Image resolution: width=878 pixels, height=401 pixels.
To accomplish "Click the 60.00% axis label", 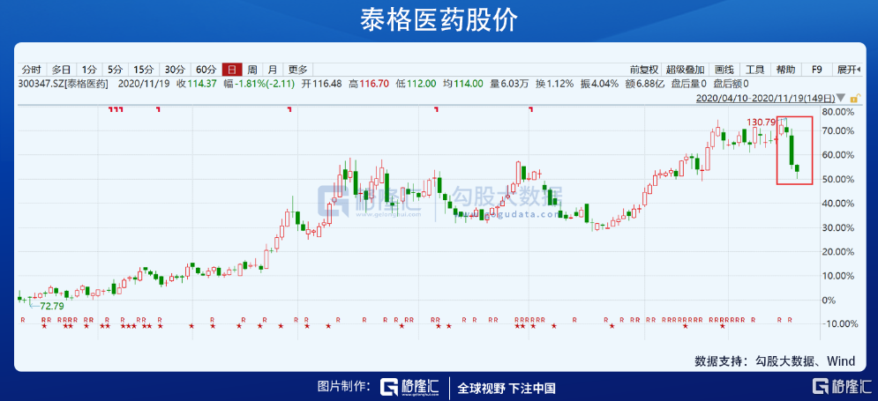I will coord(837,155).
